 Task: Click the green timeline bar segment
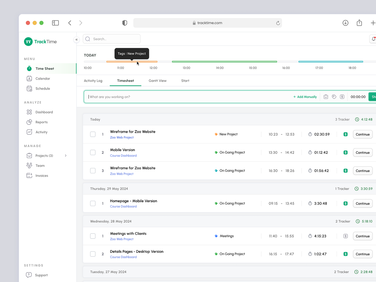click(x=224, y=61)
